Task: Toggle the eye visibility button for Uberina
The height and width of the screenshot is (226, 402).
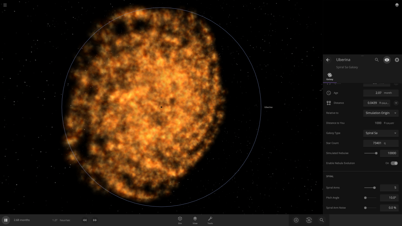Action: (387, 60)
